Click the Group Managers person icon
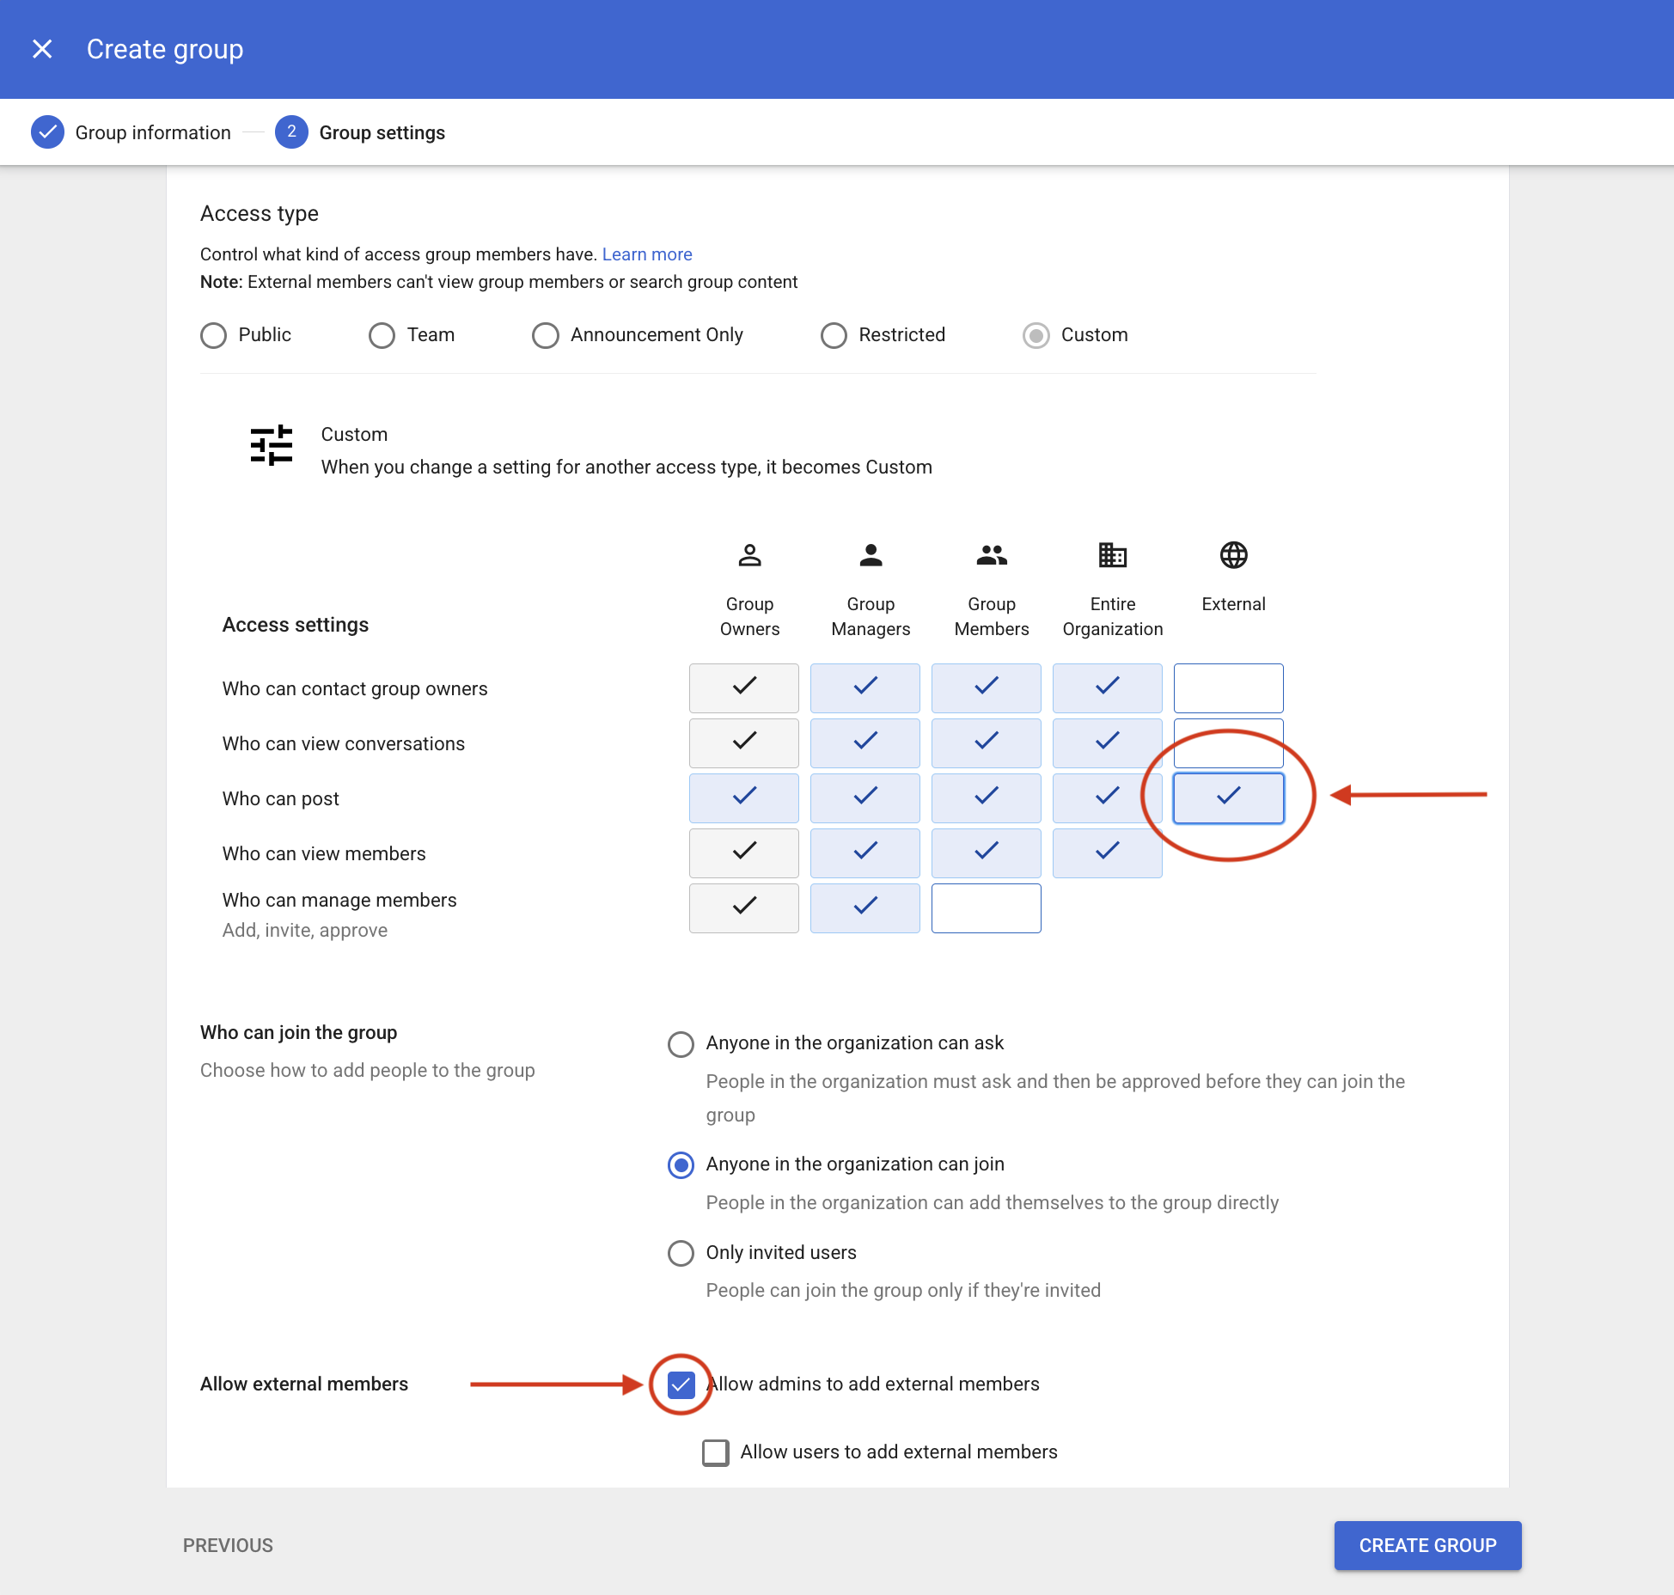The height and width of the screenshot is (1595, 1674). tap(871, 555)
